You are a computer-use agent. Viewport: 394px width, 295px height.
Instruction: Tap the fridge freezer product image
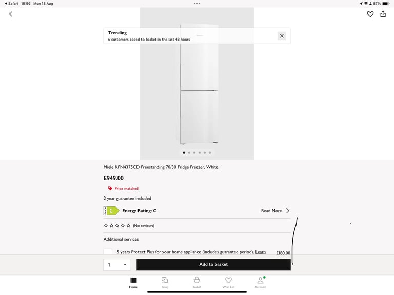(197, 84)
